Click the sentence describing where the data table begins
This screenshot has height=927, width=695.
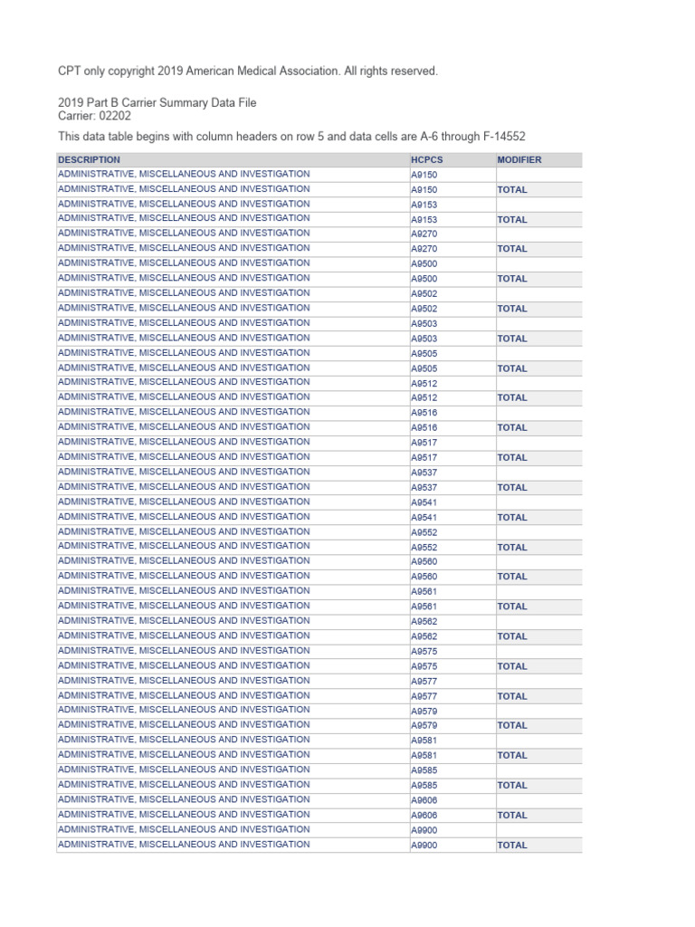click(x=291, y=136)
